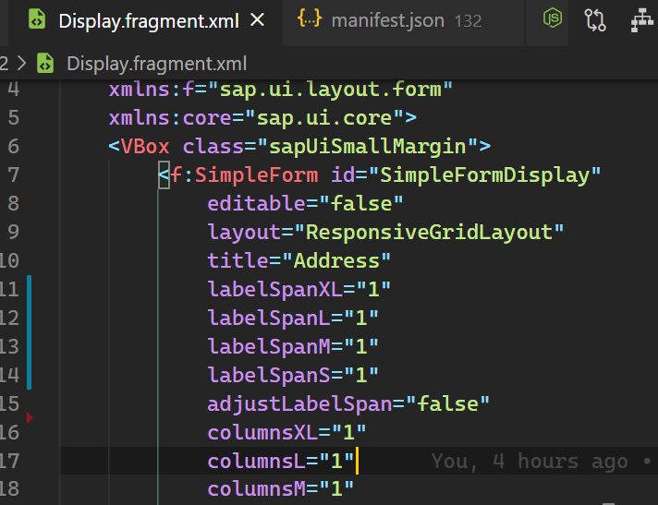
Task: Click the 'sapUiSmallMargin' class value
Action: click(x=367, y=147)
